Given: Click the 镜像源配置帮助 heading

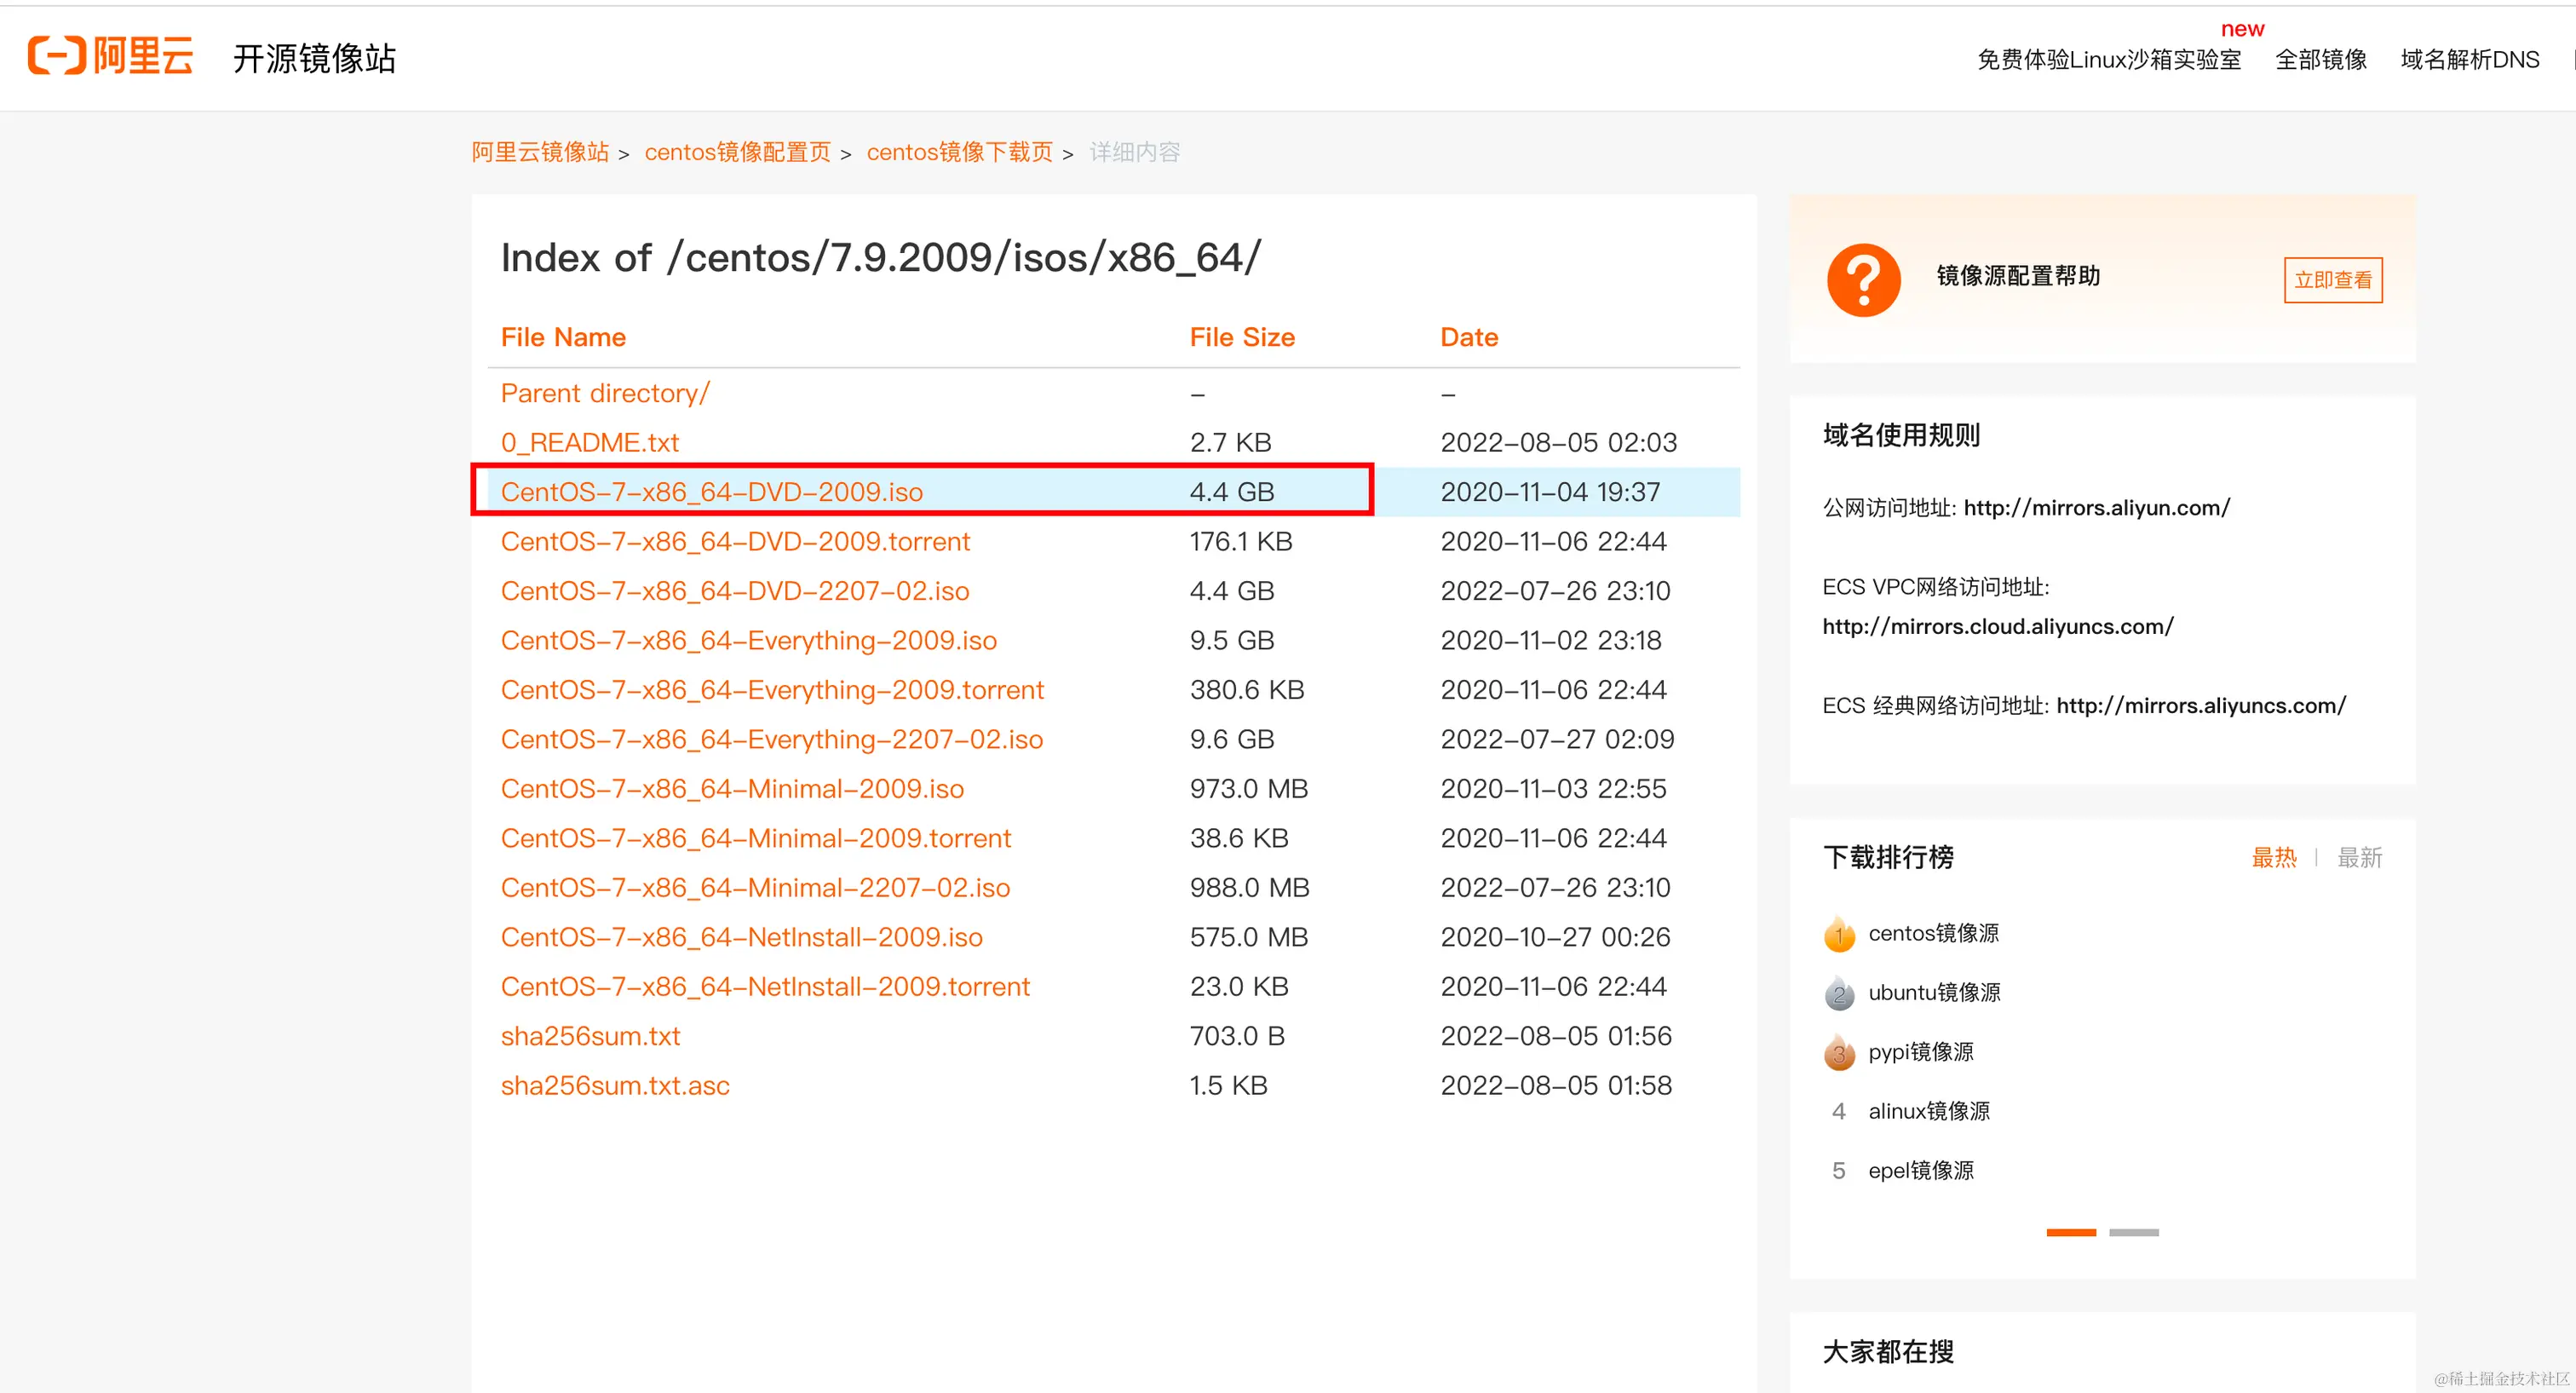Looking at the screenshot, I should (x=2018, y=275).
